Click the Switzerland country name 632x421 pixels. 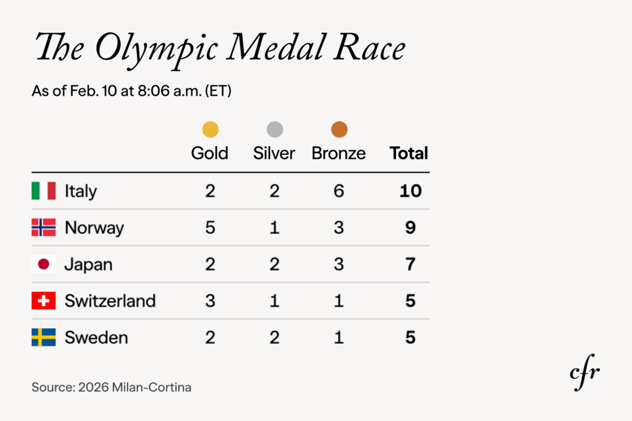tap(110, 301)
